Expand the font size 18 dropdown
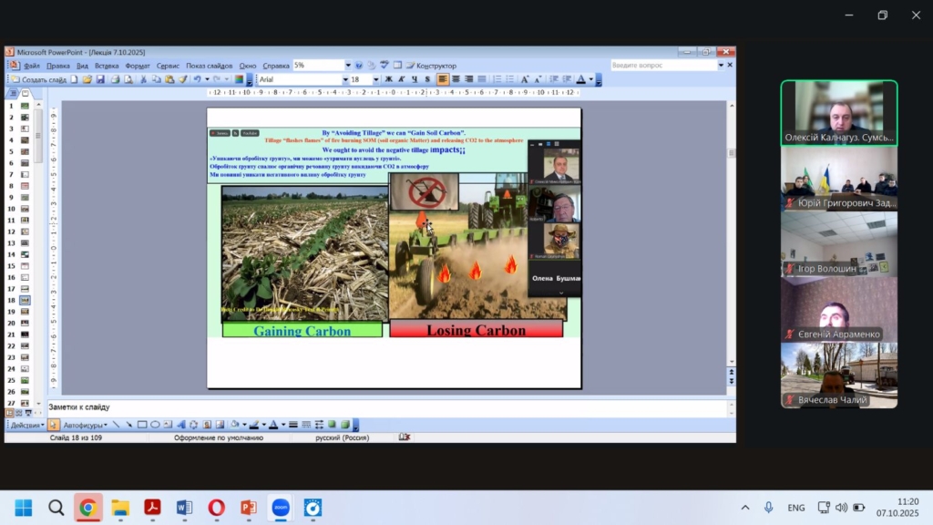 (x=375, y=79)
